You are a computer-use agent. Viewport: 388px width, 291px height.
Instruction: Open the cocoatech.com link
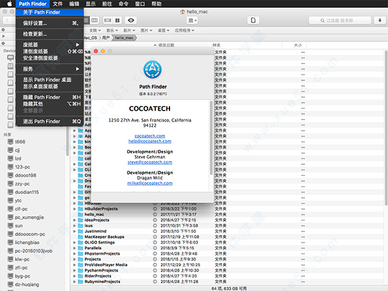150,136
